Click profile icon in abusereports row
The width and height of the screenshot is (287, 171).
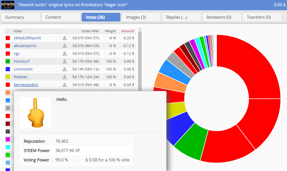pos(65,46)
